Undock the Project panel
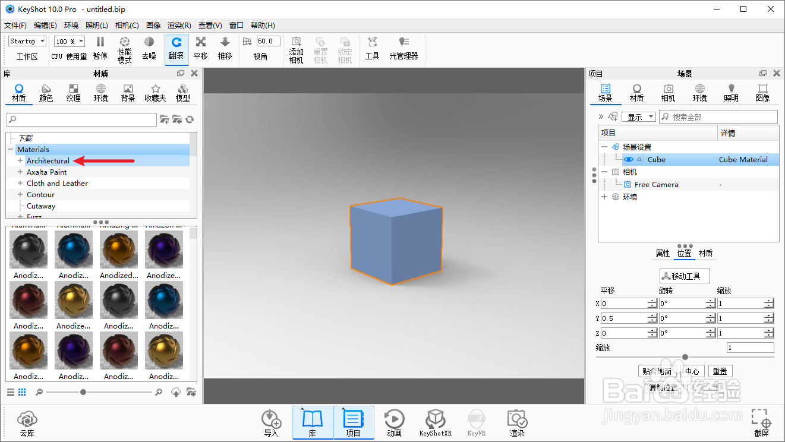Image resolution: width=785 pixels, height=442 pixels. click(763, 73)
